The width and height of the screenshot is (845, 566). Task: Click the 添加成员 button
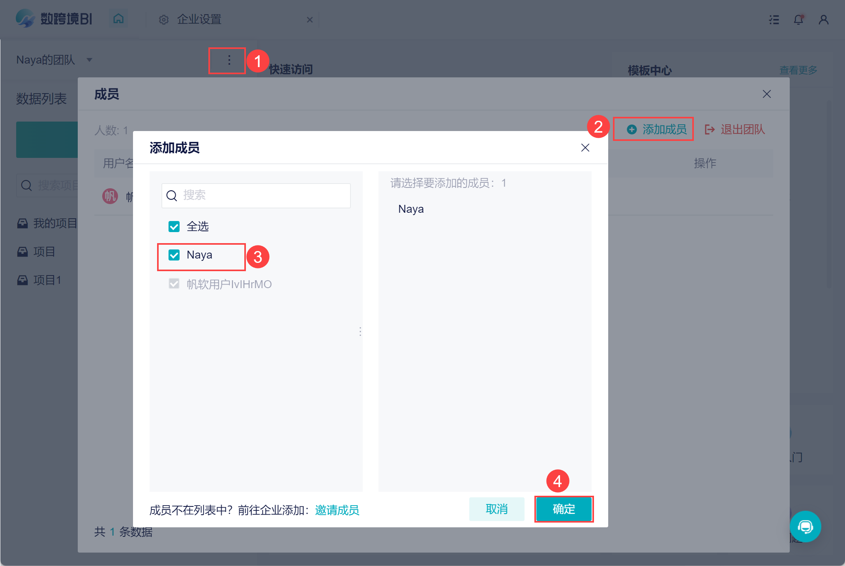pyautogui.click(x=657, y=129)
